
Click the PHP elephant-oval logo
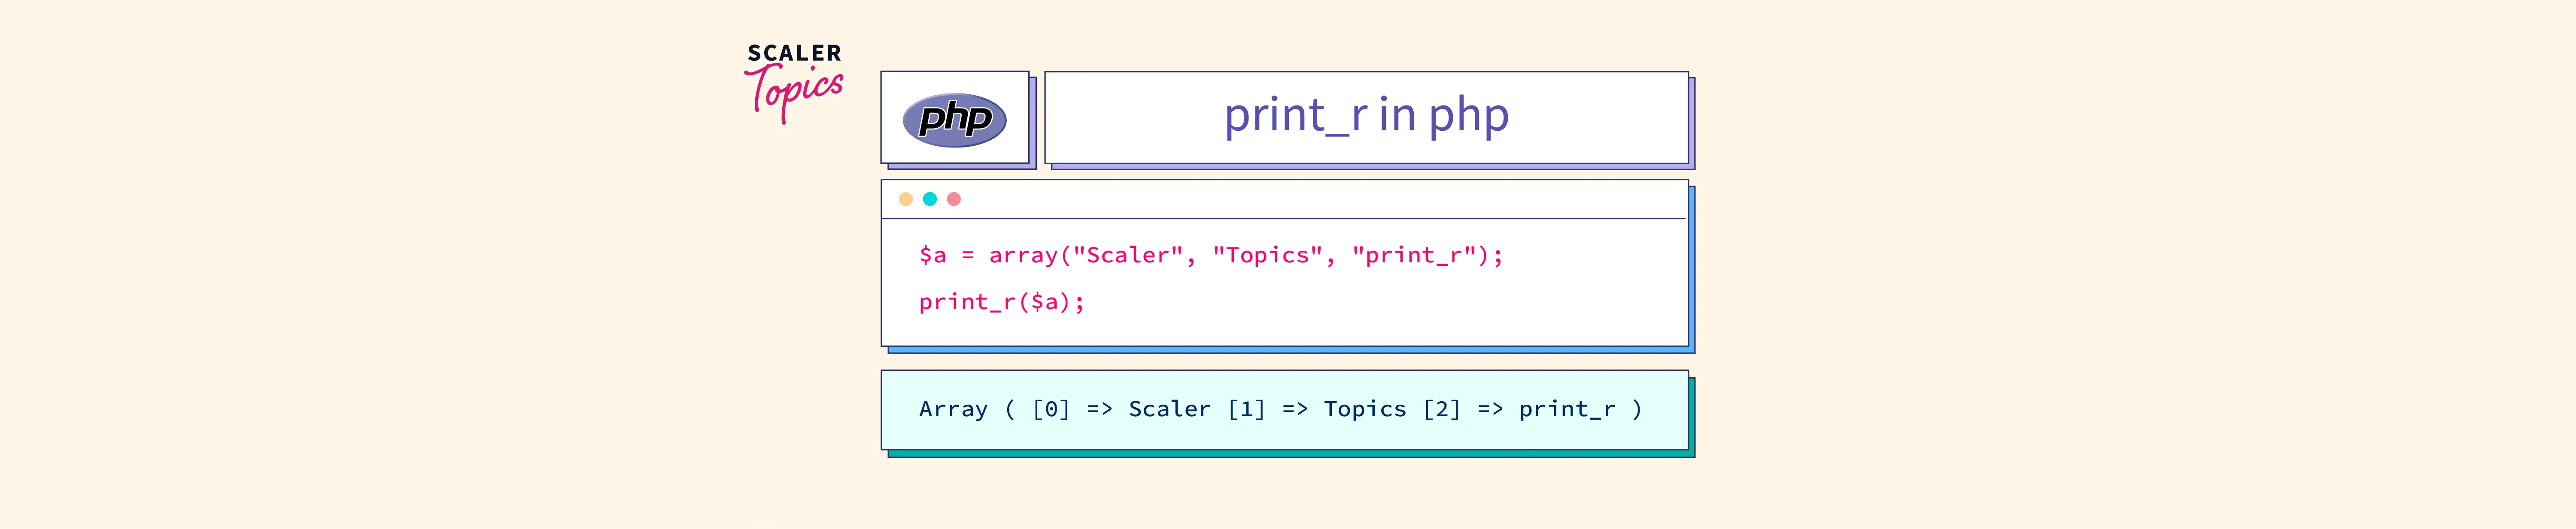point(954,120)
